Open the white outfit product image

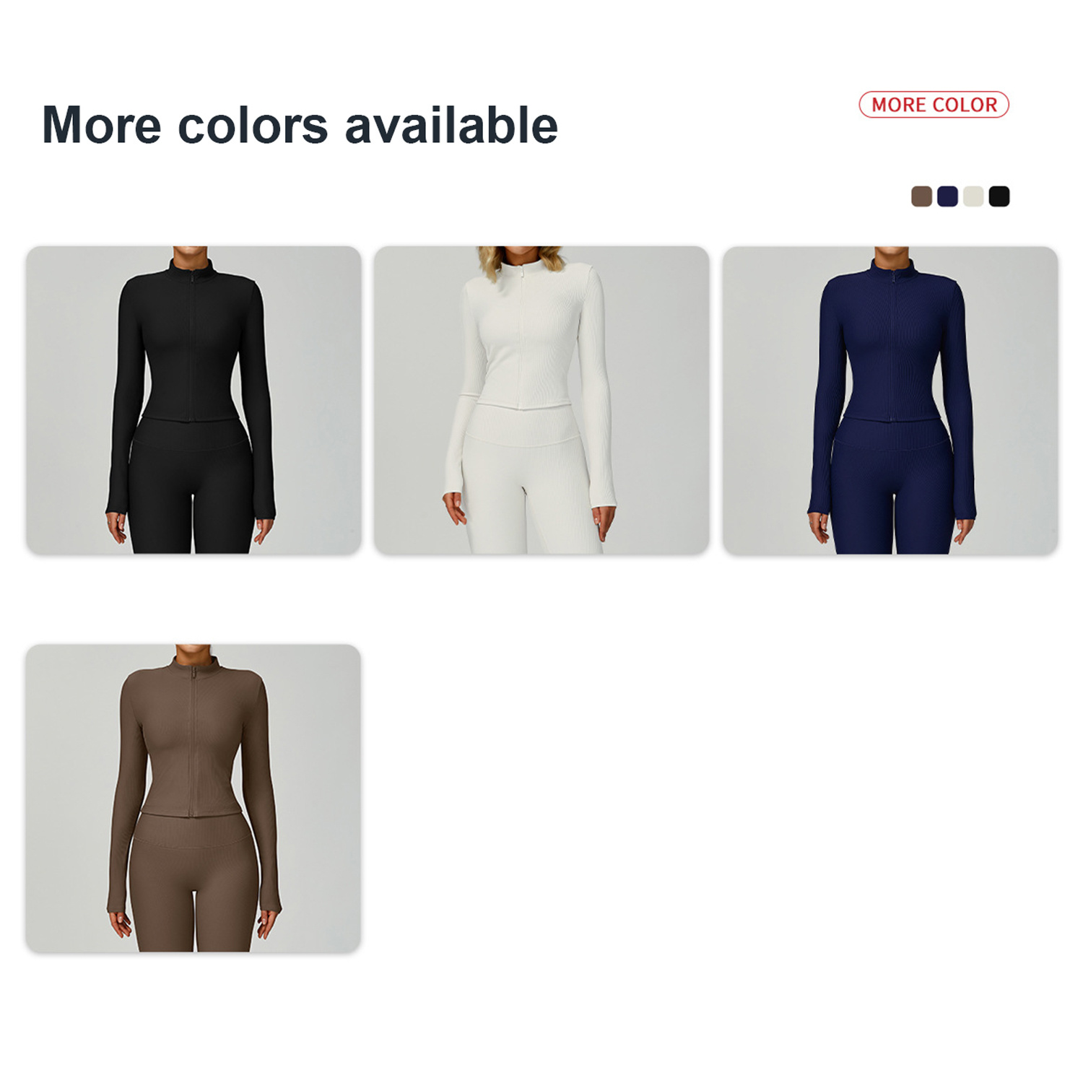(541, 400)
